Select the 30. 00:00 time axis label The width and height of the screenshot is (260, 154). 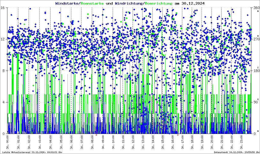click(x=8, y=143)
